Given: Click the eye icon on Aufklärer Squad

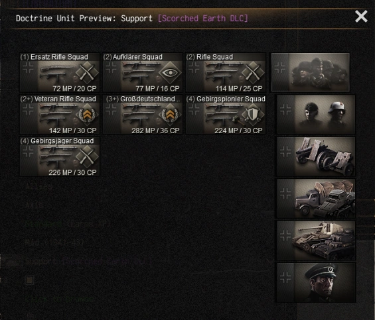Looking at the screenshot, I should coord(170,73).
